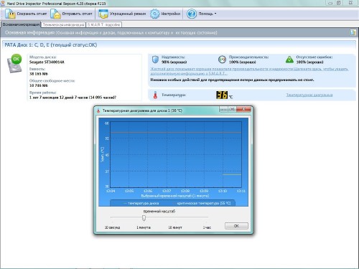Open the S.M.A.R.T. details tab
The height and width of the screenshot is (269, 359).
(x=103, y=24)
